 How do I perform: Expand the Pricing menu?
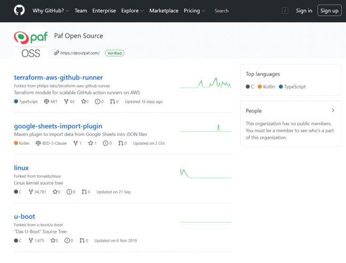tap(194, 11)
